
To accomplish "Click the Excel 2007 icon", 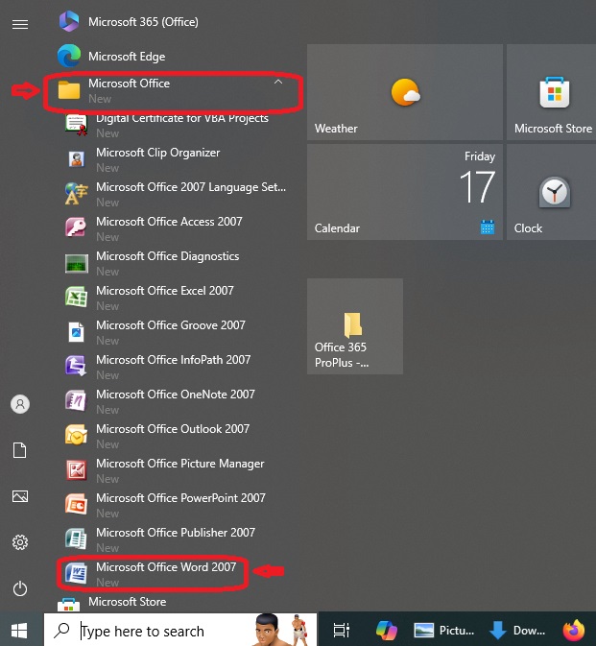I will tap(76, 297).
